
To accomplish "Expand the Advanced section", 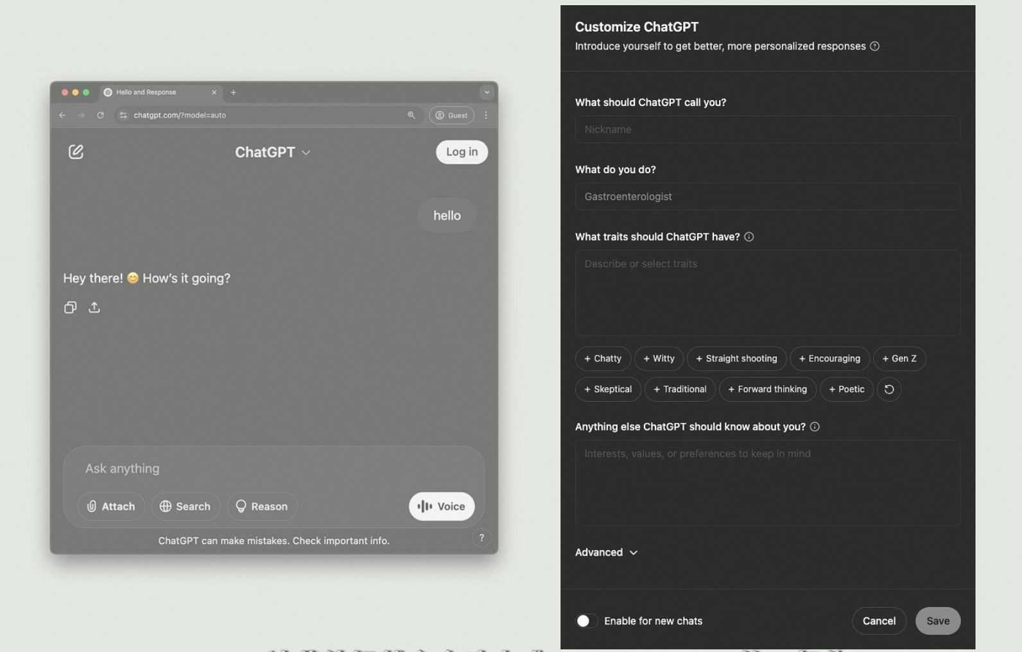I will pos(606,553).
